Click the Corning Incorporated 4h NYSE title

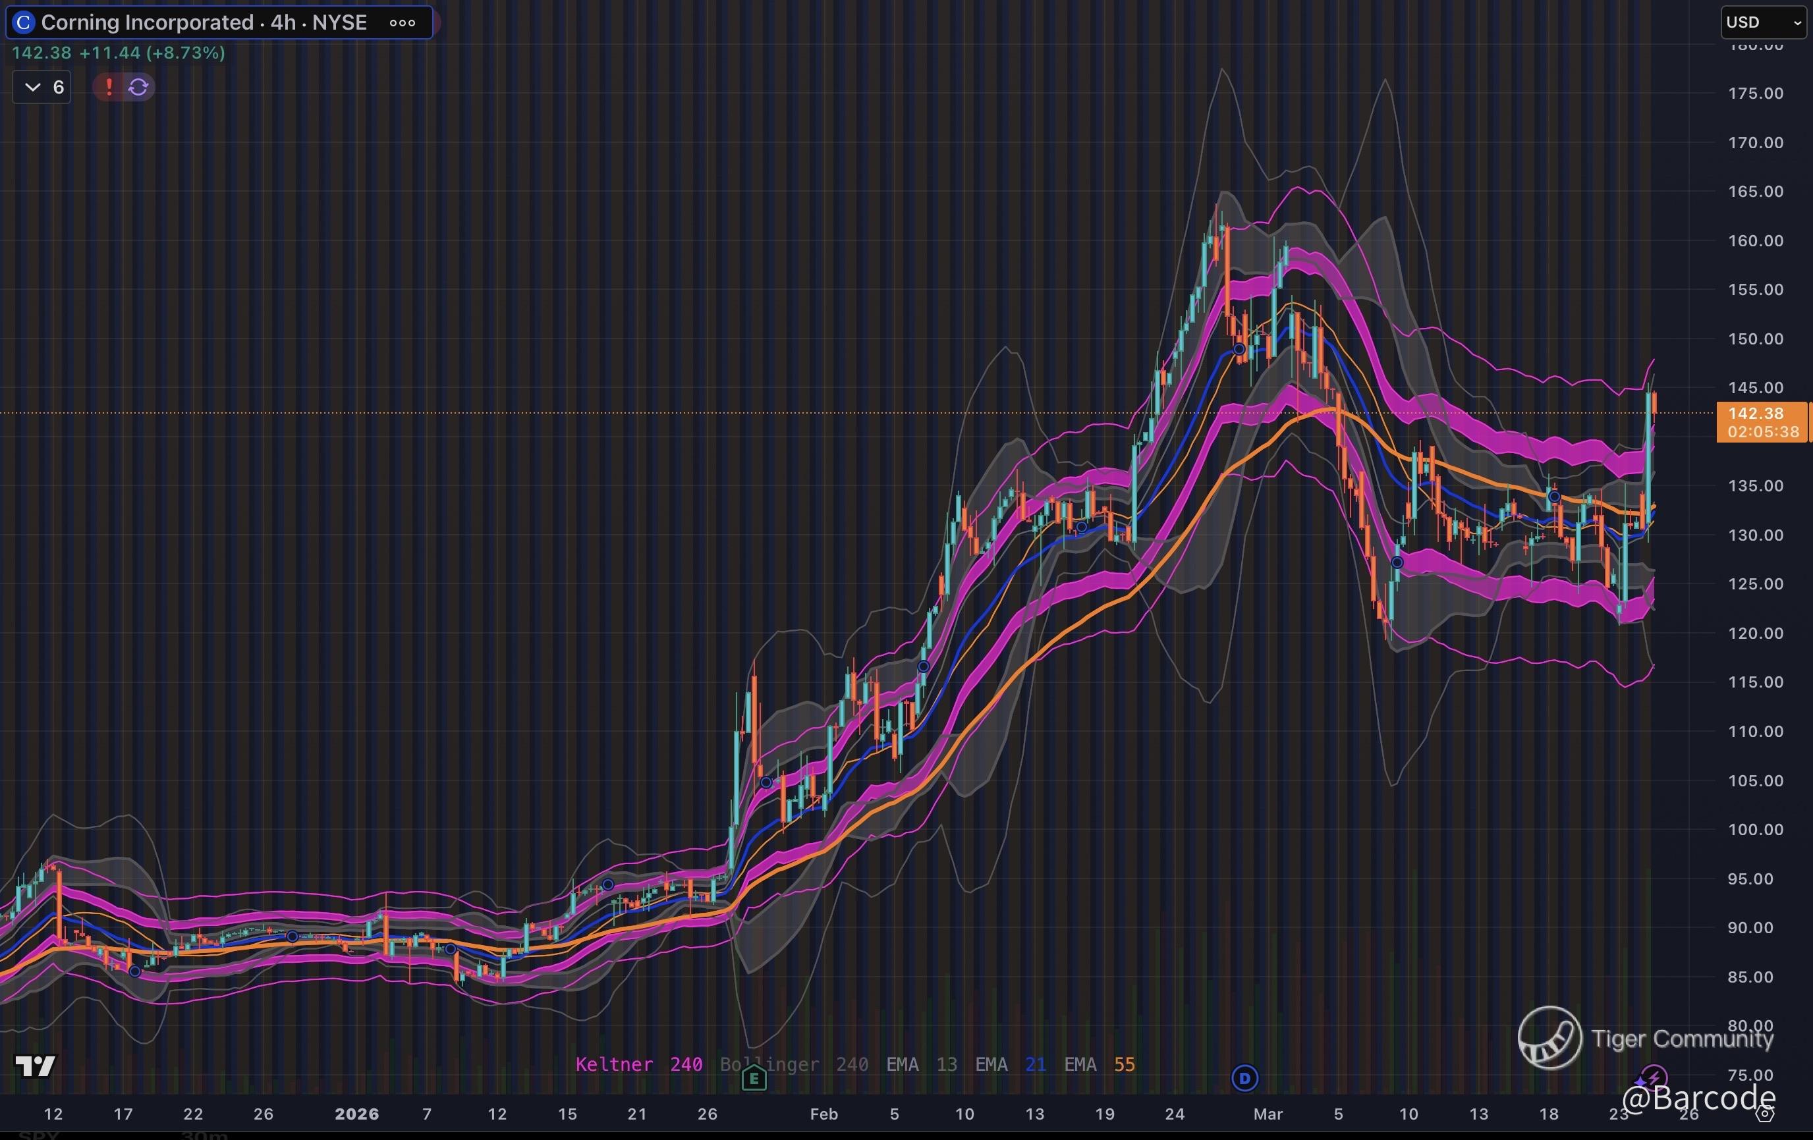[x=204, y=22]
